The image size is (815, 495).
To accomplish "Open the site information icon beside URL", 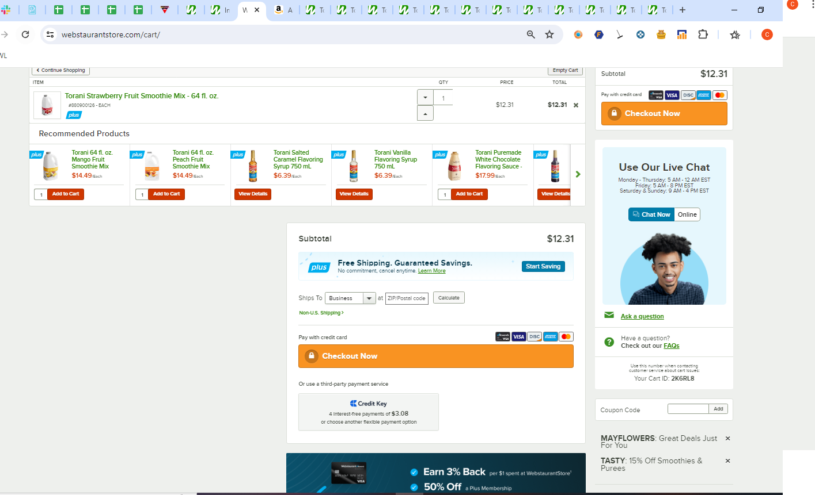I will 50,34.
